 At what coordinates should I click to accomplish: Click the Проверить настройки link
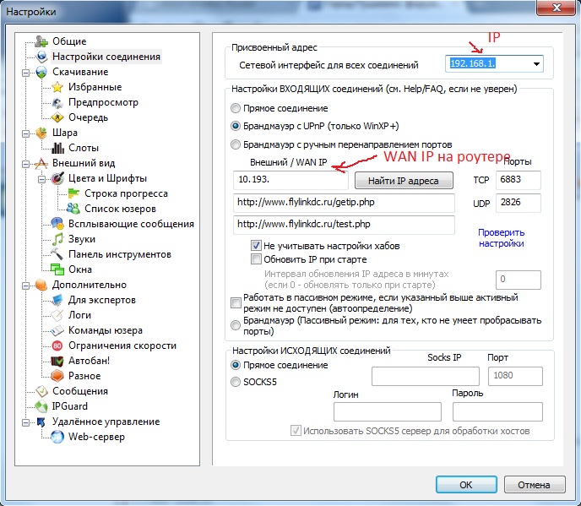[501, 237]
